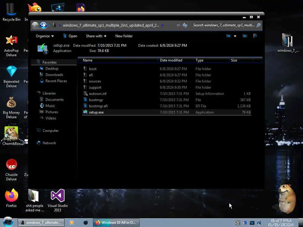Open Downloads in the navigation pane
Image resolution: width=303 pixels, height=227 pixels.
[x=54, y=75]
